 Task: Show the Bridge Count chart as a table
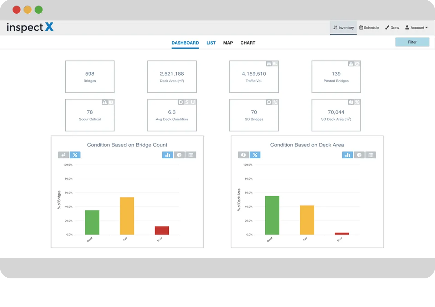click(191, 155)
